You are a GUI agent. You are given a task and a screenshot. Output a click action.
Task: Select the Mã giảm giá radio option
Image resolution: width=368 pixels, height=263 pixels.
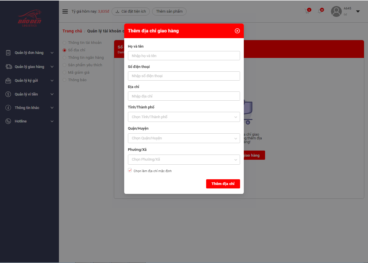64,73
